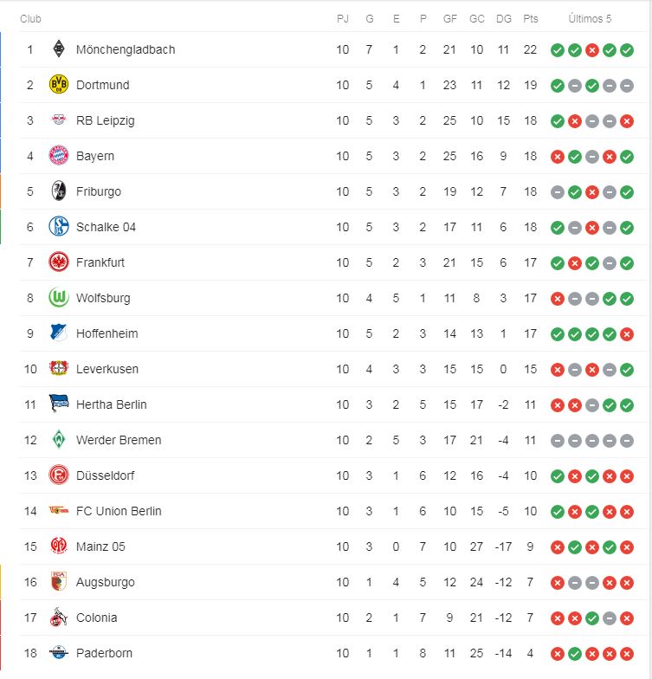This screenshot has height=679, width=652.
Task: Click the Wolfsburg green logo
Action: [x=58, y=298]
